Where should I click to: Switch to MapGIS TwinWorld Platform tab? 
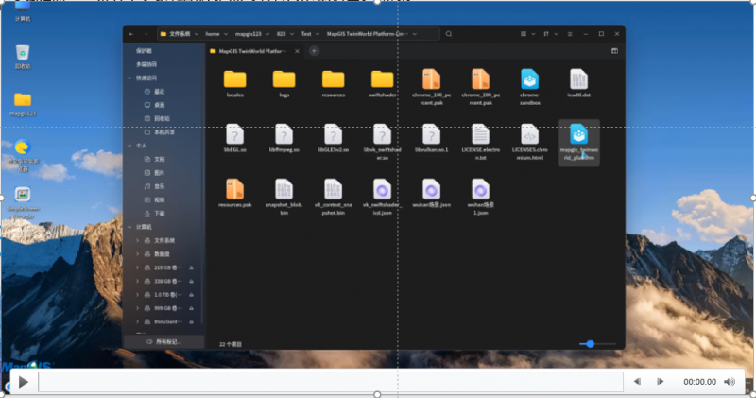pos(251,51)
